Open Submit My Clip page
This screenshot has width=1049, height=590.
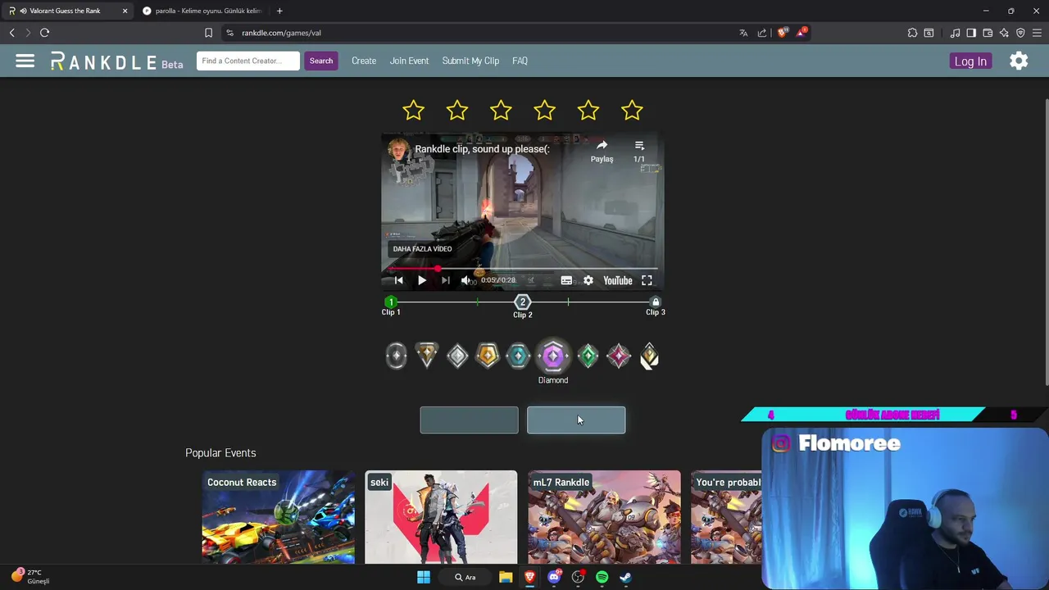(470, 61)
